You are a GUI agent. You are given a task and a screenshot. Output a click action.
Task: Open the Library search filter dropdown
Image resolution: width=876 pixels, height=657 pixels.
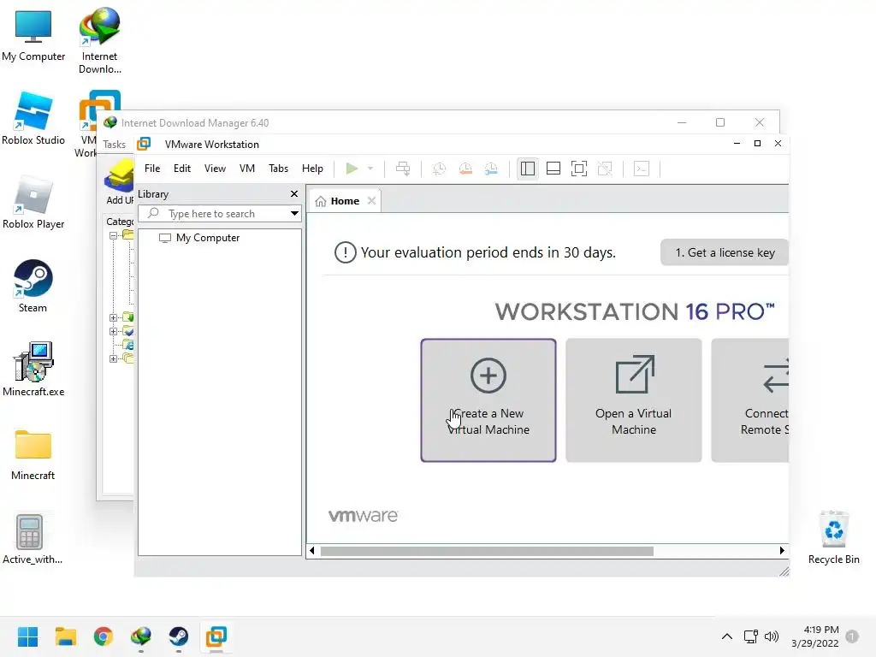click(294, 213)
